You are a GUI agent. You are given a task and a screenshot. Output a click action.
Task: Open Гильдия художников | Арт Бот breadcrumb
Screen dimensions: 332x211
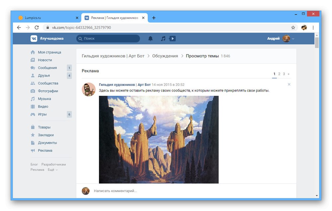click(113, 56)
